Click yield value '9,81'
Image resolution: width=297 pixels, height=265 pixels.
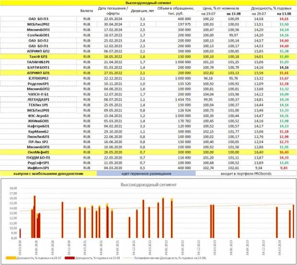pyautogui.click(x=284, y=168)
